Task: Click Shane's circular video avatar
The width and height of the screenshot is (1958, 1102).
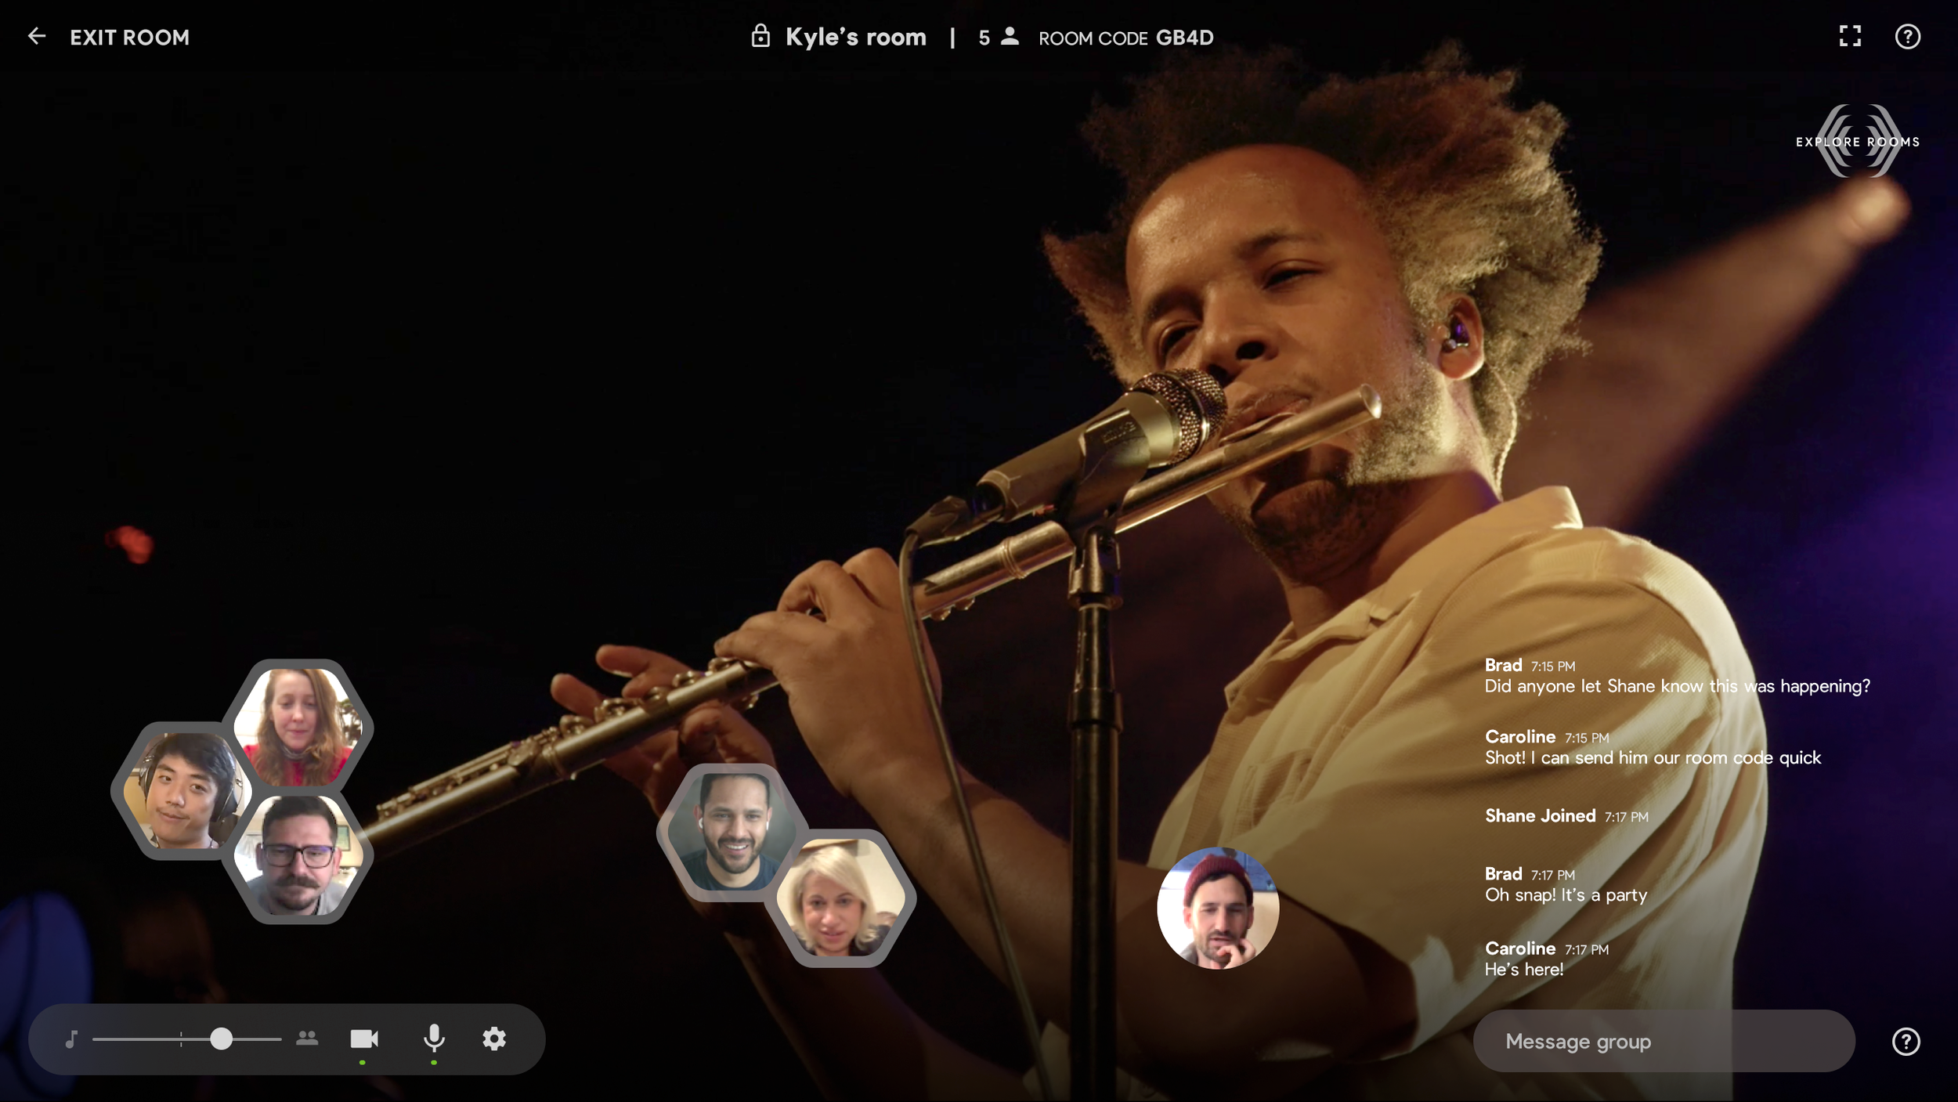Action: pyautogui.click(x=1216, y=909)
